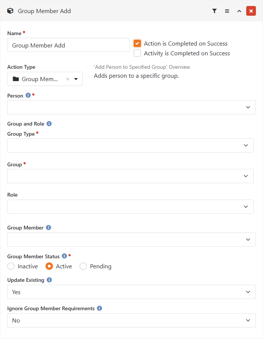Delete action with the red X button

(x=251, y=11)
